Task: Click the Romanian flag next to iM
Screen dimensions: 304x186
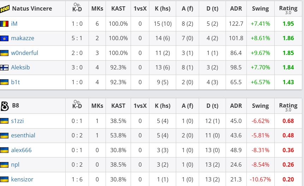Action: 4,24
